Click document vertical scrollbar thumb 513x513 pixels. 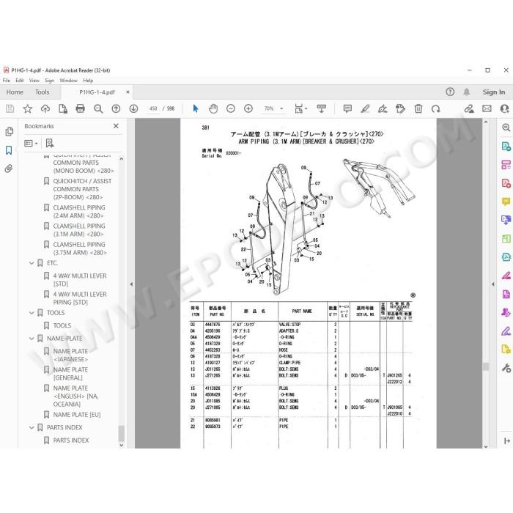tap(485, 366)
